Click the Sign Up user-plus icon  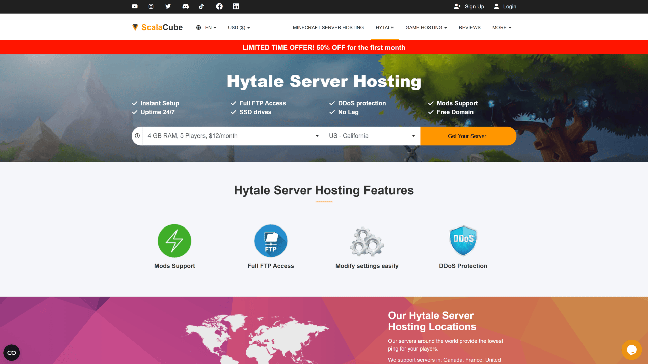pyautogui.click(x=457, y=6)
